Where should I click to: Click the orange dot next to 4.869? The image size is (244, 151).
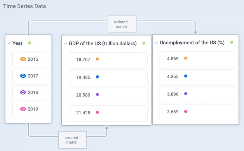pyautogui.click(x=186, y=58)
